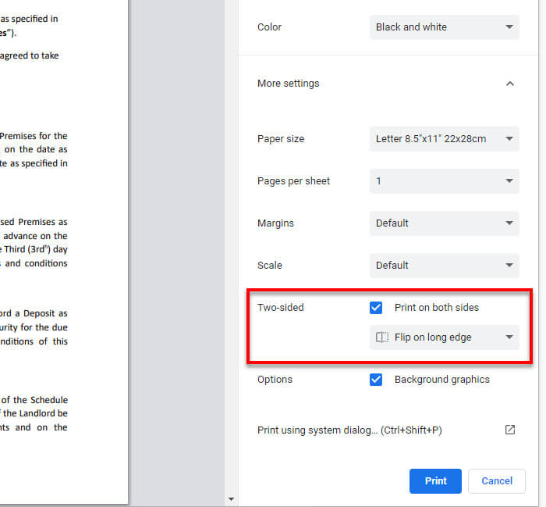Click the Options label
Image resolution: width=546 pixels, height=507 pixels.
click(275, 380)
